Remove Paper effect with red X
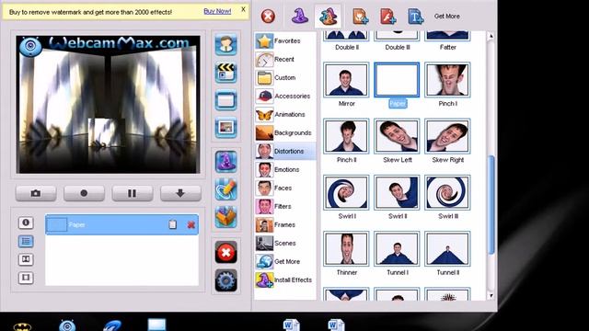 (191, 224)
